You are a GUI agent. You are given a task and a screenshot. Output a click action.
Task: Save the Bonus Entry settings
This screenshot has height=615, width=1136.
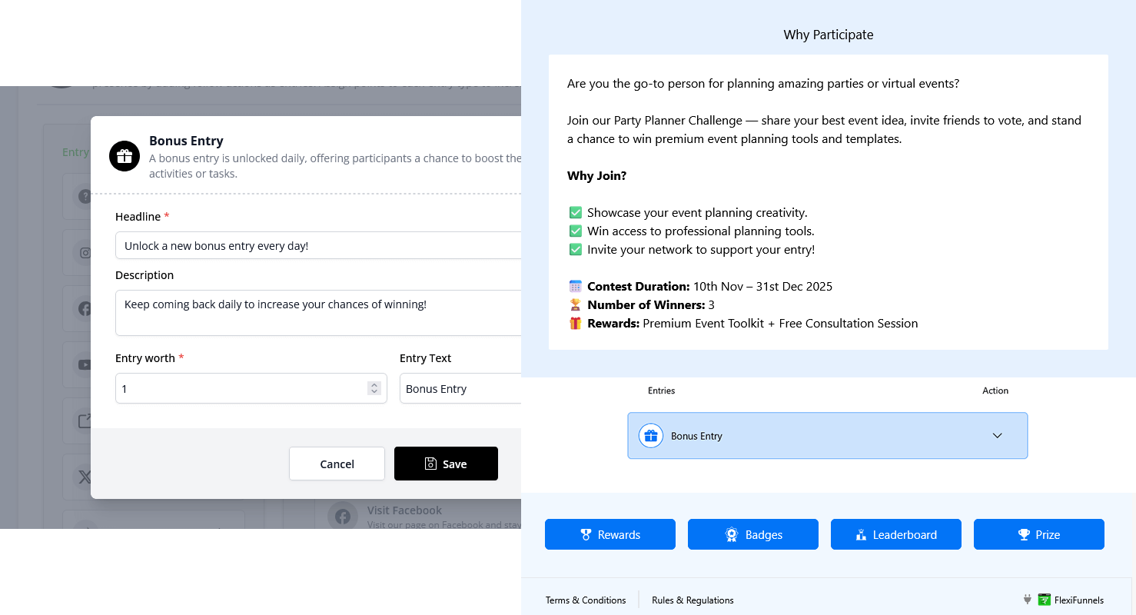point(446,464)
